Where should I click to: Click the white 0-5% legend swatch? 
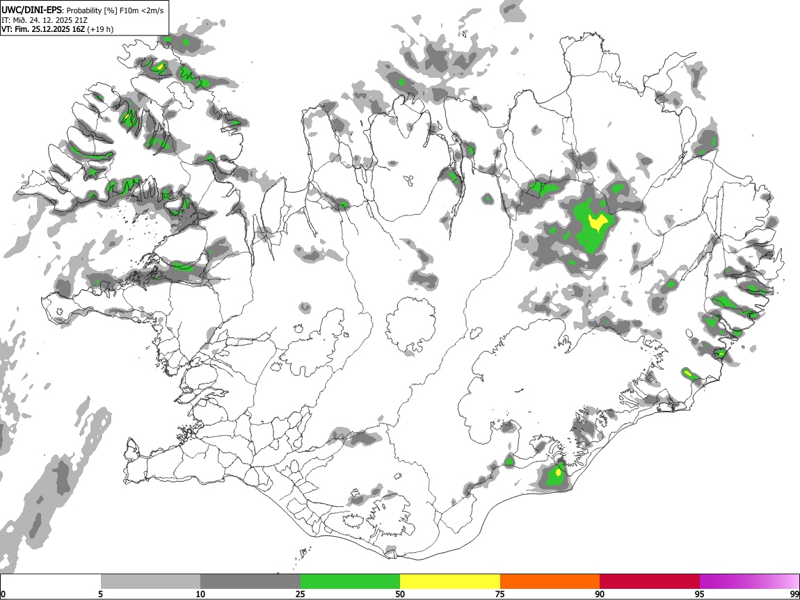51,581
